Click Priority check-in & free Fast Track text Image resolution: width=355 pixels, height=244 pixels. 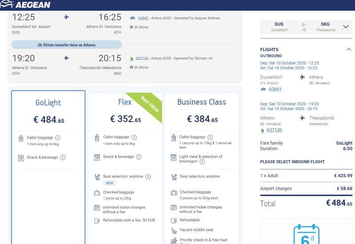pos(203,241)
